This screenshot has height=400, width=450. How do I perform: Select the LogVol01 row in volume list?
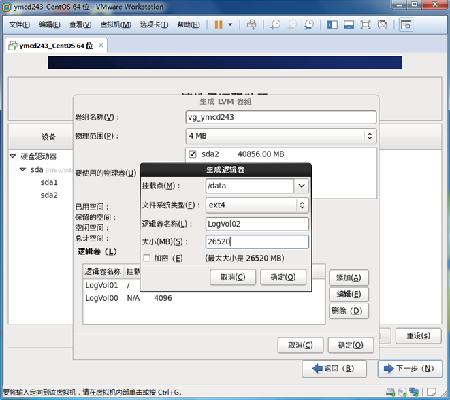point(112,285)
